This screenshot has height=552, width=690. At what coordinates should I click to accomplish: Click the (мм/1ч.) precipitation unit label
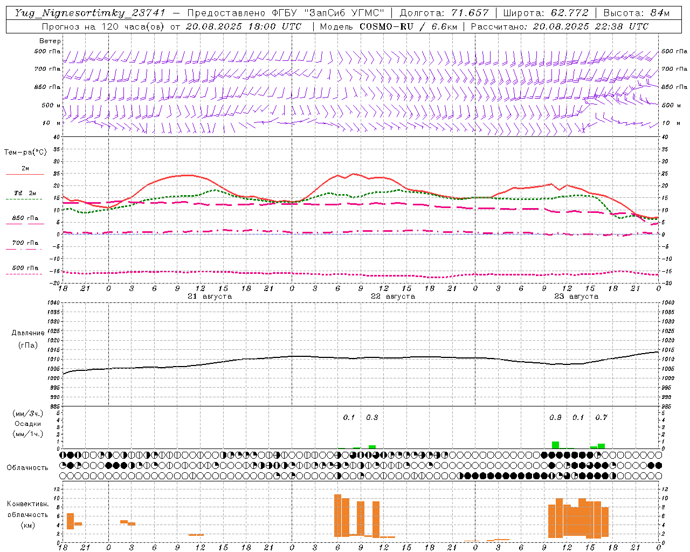point(28,434)
